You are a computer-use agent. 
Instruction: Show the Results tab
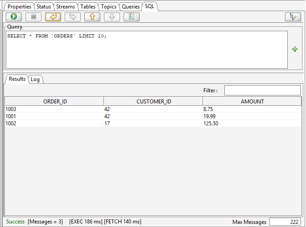(x=17, y=79)
